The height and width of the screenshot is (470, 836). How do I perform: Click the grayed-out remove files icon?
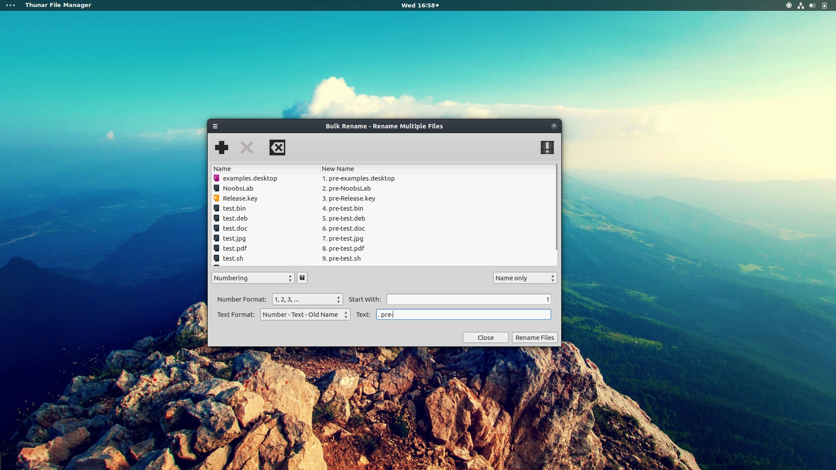[x=246, y=148]
